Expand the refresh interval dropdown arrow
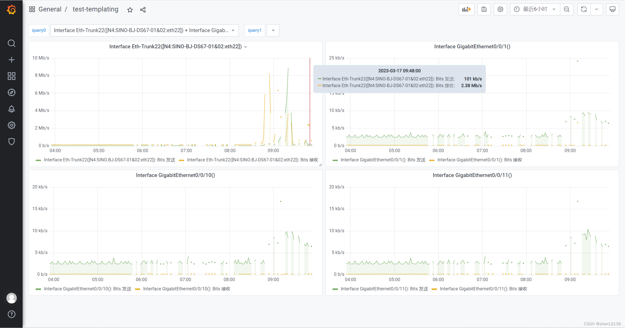Viewport: 625px width, 328px height. (x=597, y=9)
